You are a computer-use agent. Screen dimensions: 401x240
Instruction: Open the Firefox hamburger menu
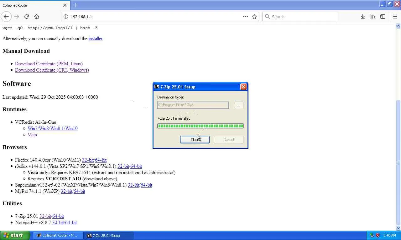pos(395,17)
